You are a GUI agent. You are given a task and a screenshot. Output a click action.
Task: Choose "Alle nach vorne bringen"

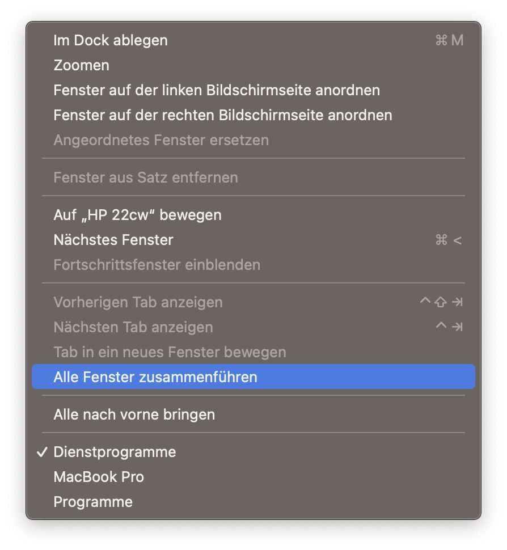pyautogui.click(x=134, y=414)
